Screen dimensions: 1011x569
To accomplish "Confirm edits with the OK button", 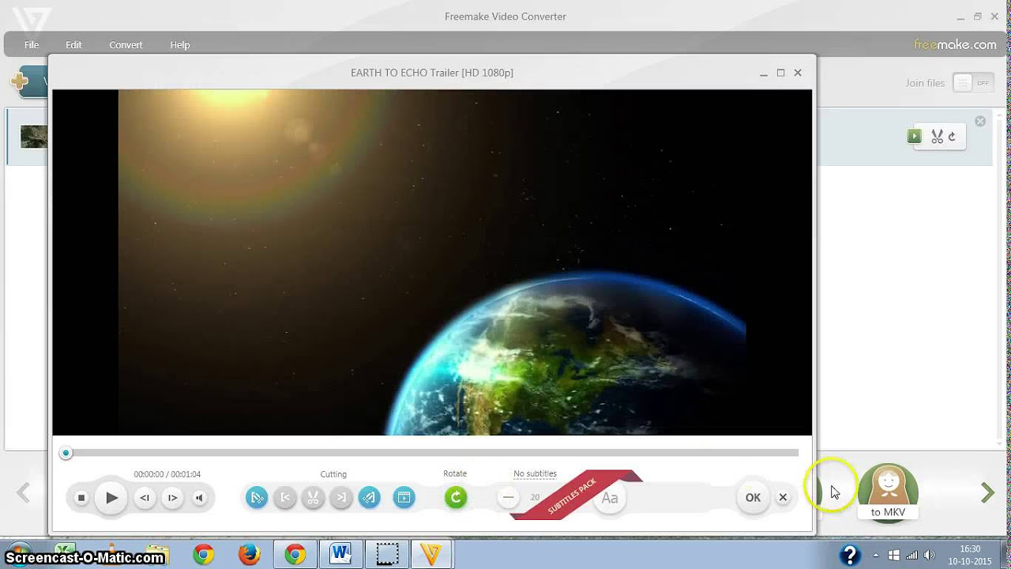I will (753, 497).
